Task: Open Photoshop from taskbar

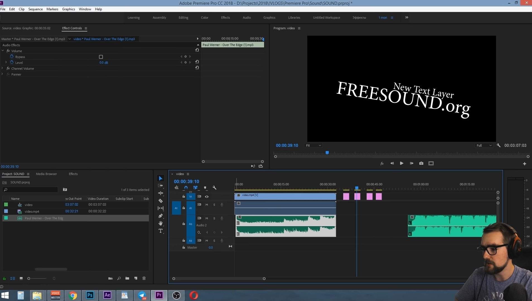Action: [90, 295]
